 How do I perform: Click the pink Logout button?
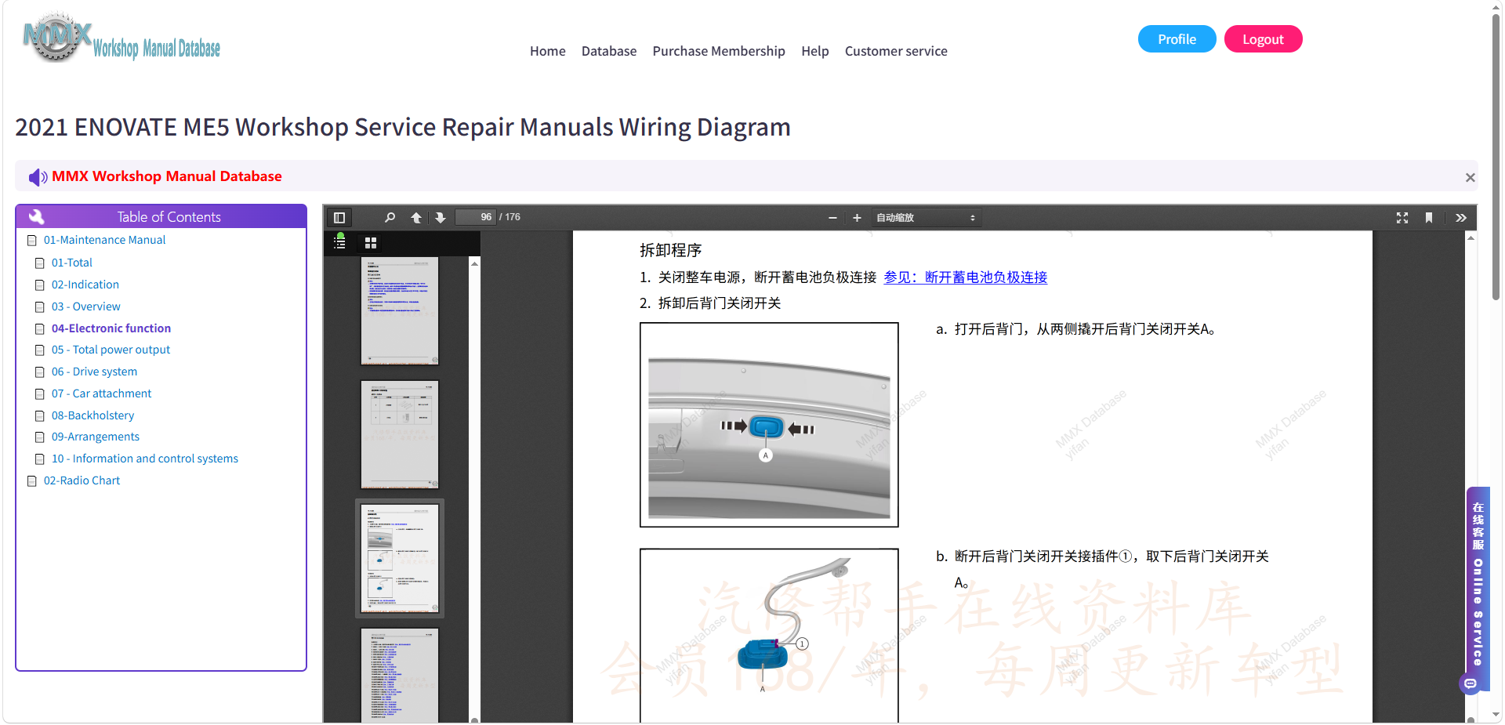pos(1263,39)
